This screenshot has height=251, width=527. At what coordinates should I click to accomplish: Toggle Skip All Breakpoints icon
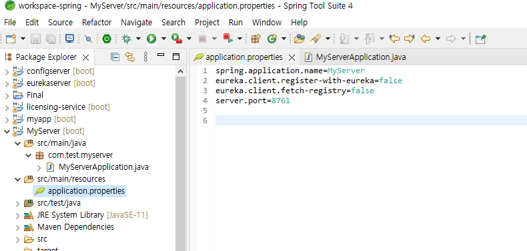[x=89, y=39]
